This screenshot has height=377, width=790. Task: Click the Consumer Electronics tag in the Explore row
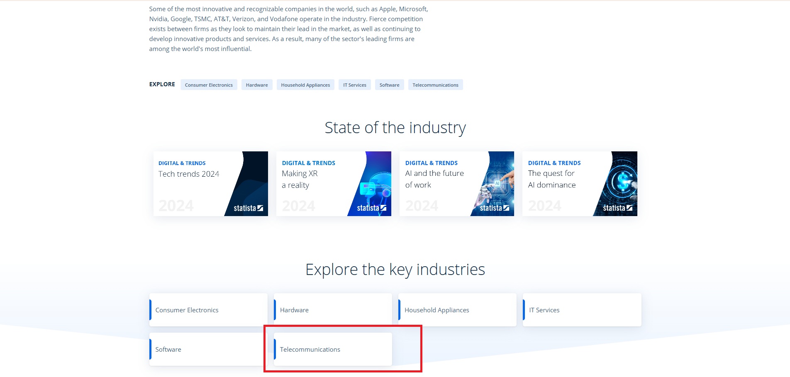[209, 85]
